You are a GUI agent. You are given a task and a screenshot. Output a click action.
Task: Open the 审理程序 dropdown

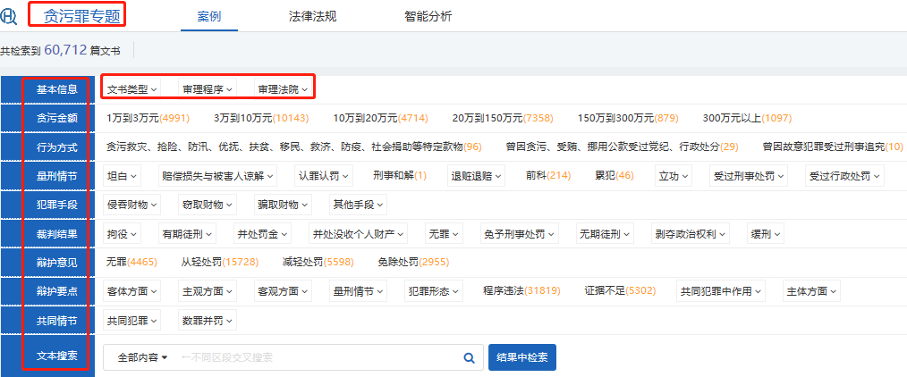click(x=208, y=89)
